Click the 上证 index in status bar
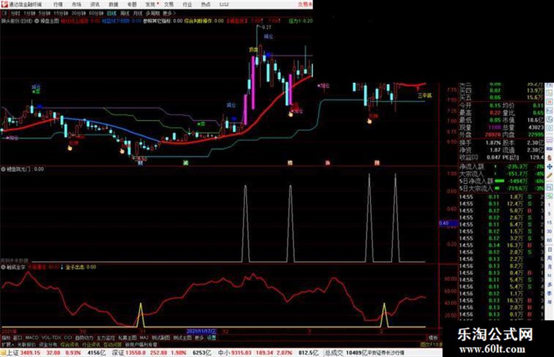This screenshot has height=357, width=554. pyautogui.click(x=13, y=353)
